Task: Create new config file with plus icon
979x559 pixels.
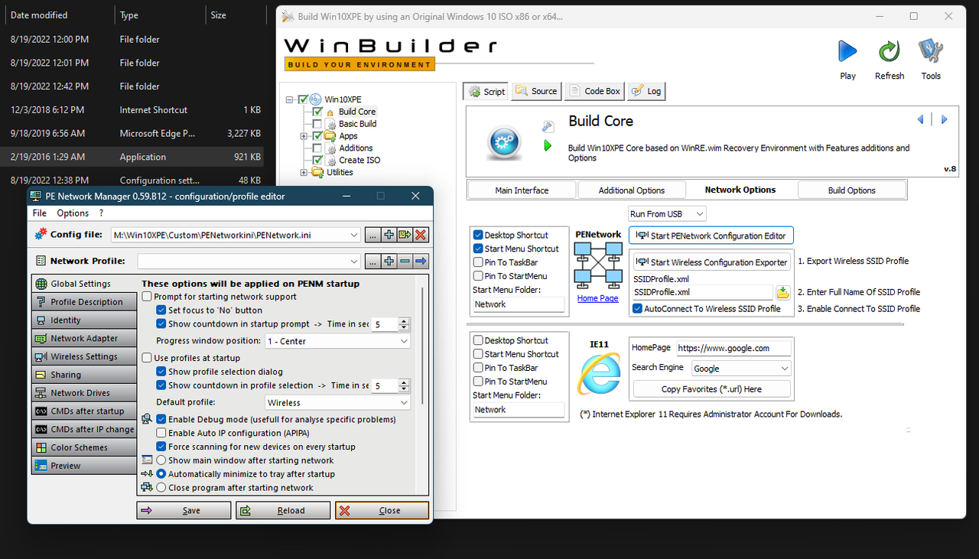Action: pos(389,235)
